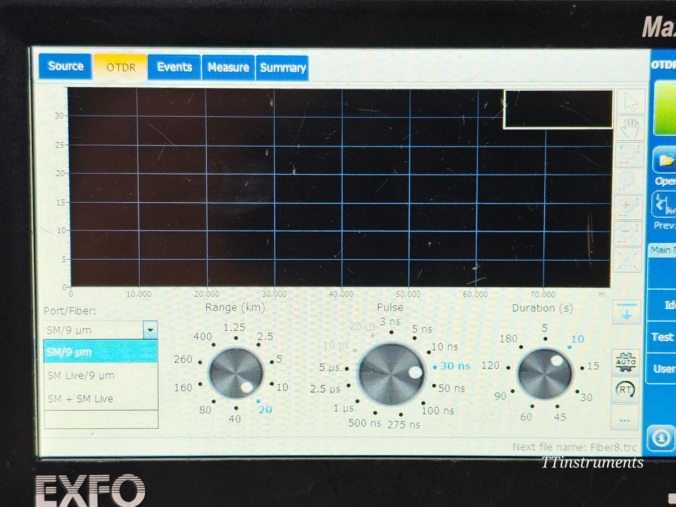Pick the horizontal and vertical zoom tool
Image resolution: width=676 pixels, height=507 pixels.
pyautogui.click(x=628, y=155)
